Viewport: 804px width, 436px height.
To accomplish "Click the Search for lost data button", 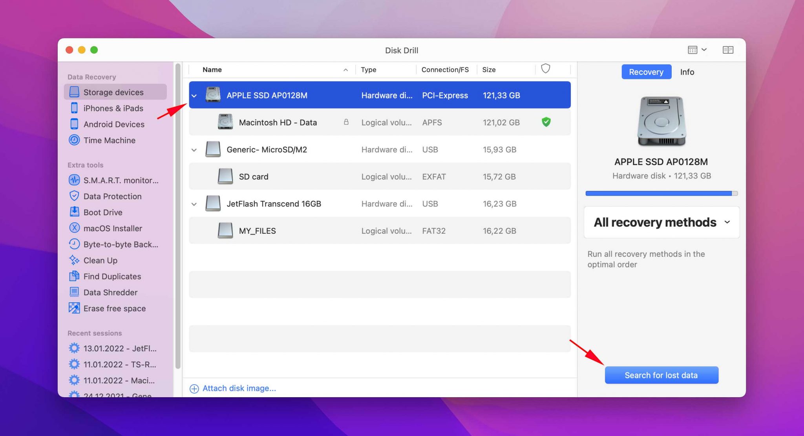I will click(661, 375).
